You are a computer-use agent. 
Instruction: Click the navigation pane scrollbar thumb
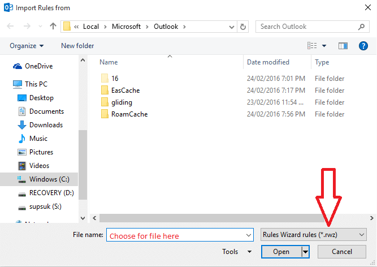tap(83, 165)
